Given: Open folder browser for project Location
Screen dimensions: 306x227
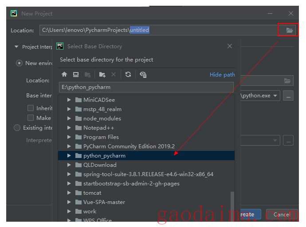Looking at the screenshot, I should [290, 30].
